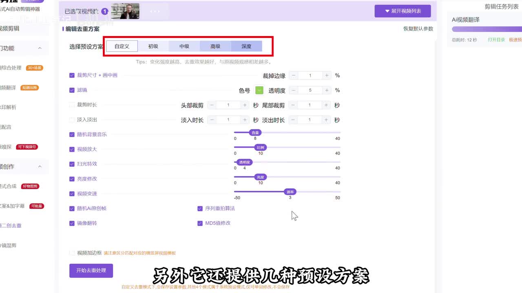Image resolution: width=522 pixels, height=293 pixels.
Task: Enable the 裁剪时长 checkbox
Action: pos(72,105)
